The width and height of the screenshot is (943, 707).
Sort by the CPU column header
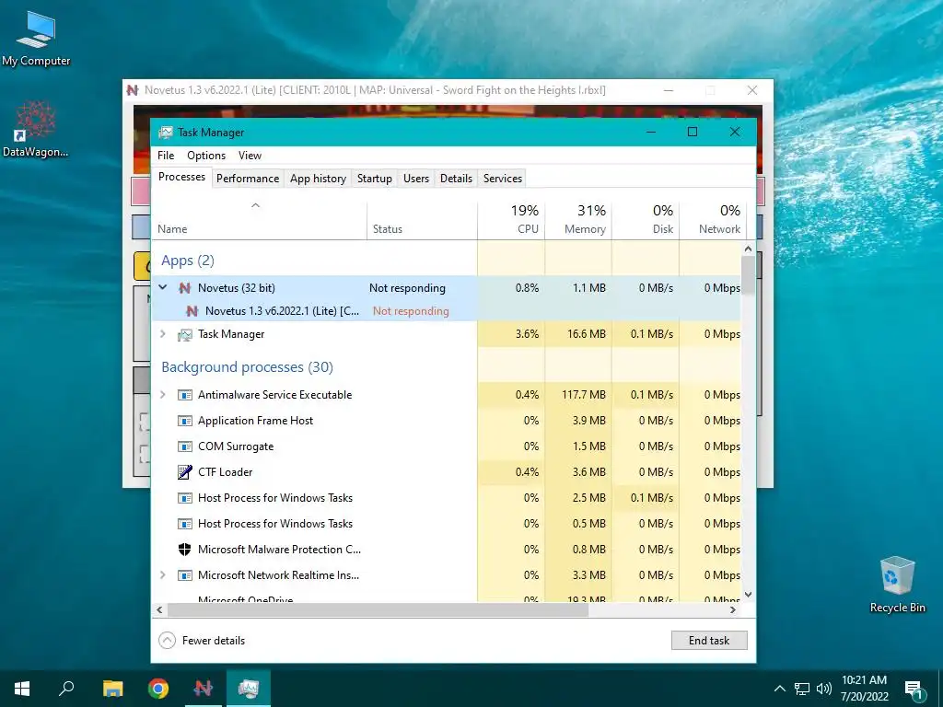tap(511, 219)
